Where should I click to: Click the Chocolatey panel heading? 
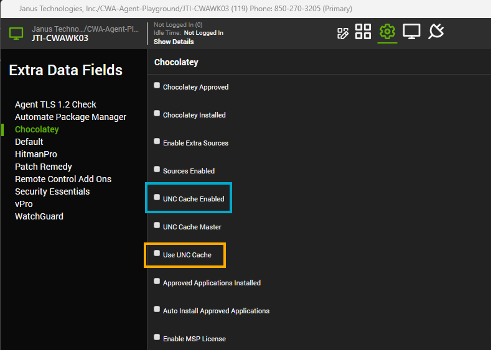(x=176, y=62)
